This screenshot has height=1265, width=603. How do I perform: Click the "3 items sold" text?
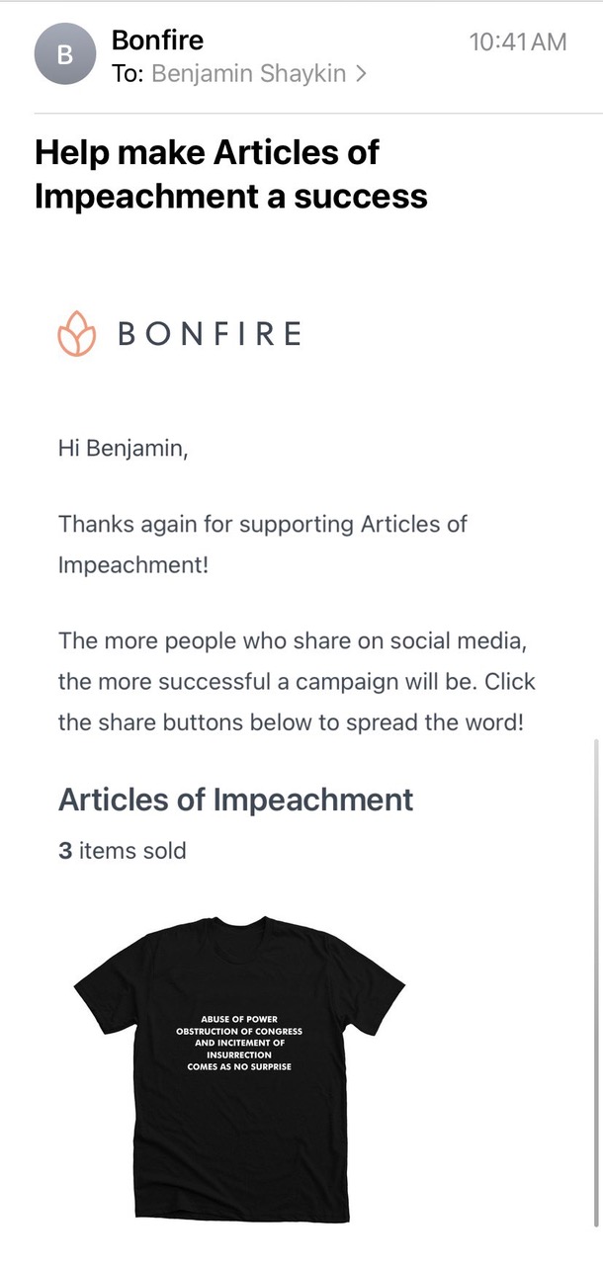pos(123,850)
